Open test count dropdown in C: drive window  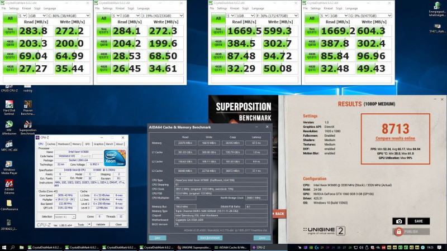22,16
